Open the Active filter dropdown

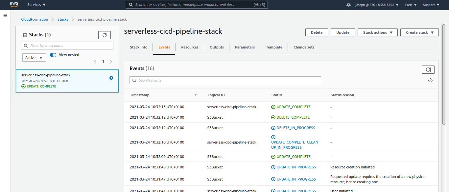(x=34, y=58)
